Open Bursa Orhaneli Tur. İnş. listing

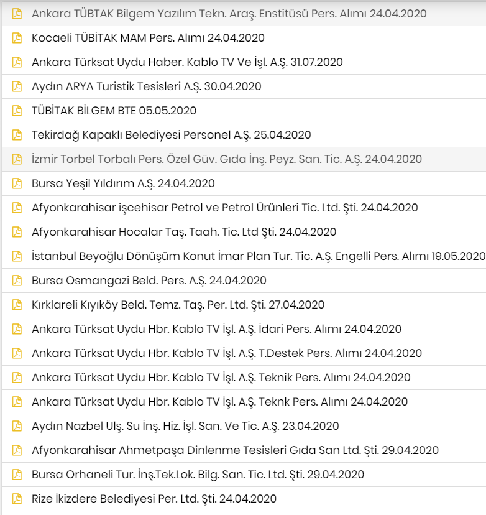pyautogui.click(x=198, y=475)
